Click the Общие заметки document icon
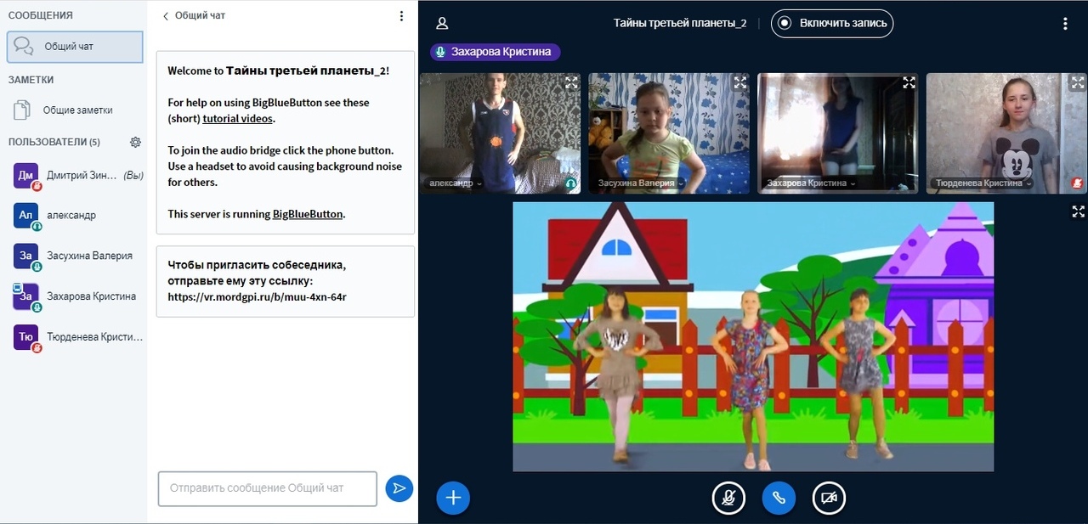The image size is (1088, 524). pyautogui.click(x=22, y=110)
